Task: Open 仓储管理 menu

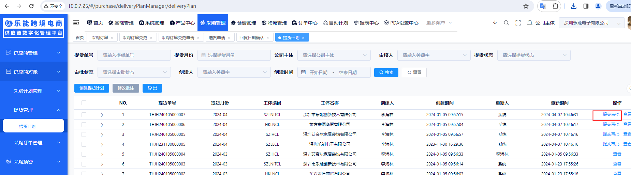Action: tap(244, 23)
